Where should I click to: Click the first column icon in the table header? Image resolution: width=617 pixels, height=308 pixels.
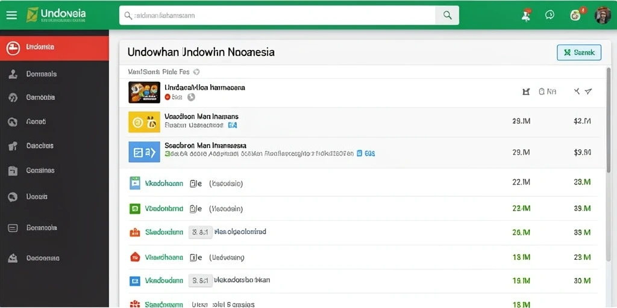525,91
